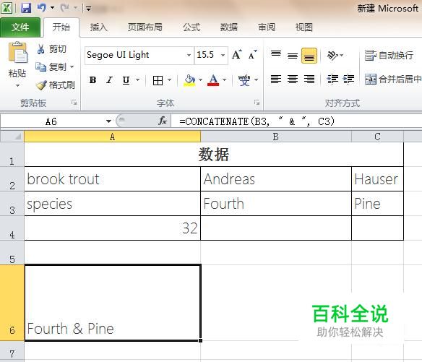The width and height of the screenshot is (422, 362).
Task: Apply cell borders icon
Action: click(158, 80)
